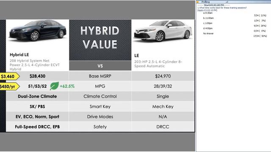Click the "Base MSRP" row label
This screenshot has width=271, height=152.
[x=100, y=76]
